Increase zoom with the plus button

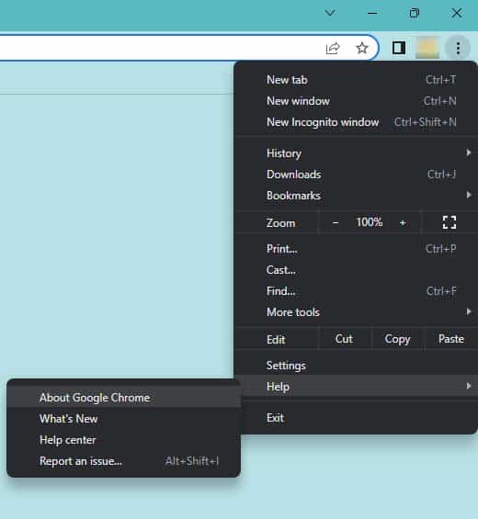pos(403,223)
